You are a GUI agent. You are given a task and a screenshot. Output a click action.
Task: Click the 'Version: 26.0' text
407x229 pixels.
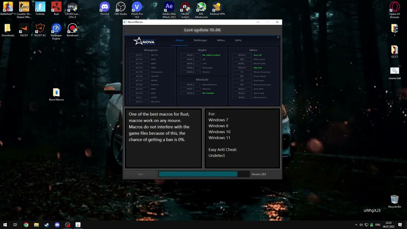coord(259,174)
